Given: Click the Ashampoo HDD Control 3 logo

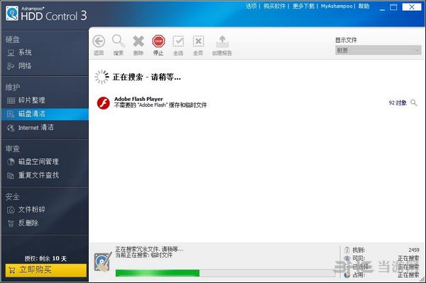Looking at the screenshot, I should (46, 14).
